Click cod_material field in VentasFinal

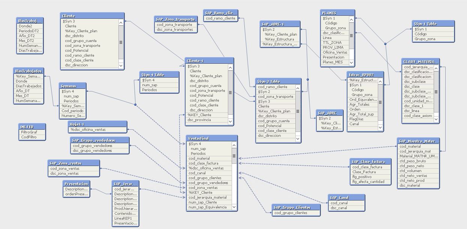coord(209,159)
